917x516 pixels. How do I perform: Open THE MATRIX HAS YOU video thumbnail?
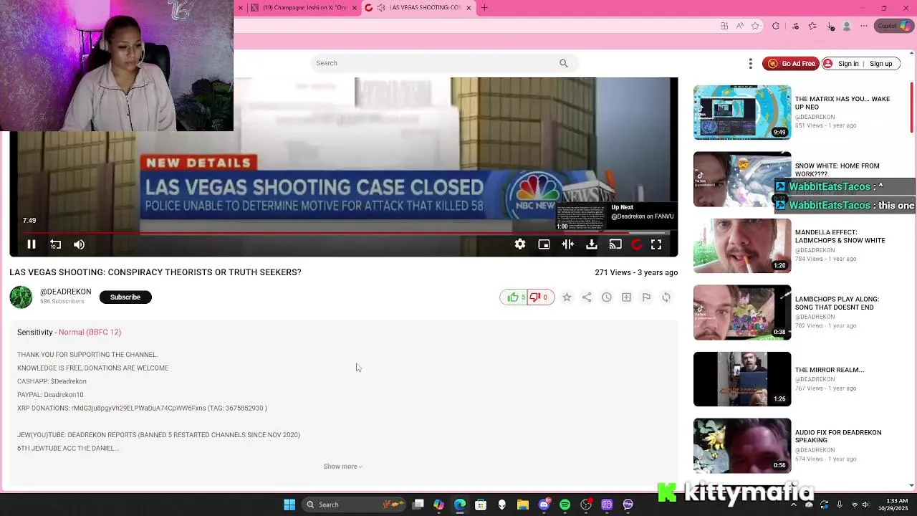pyautogui.click(x=742, y=113)
